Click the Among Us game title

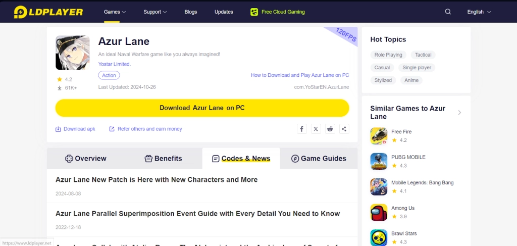(403, 208)
